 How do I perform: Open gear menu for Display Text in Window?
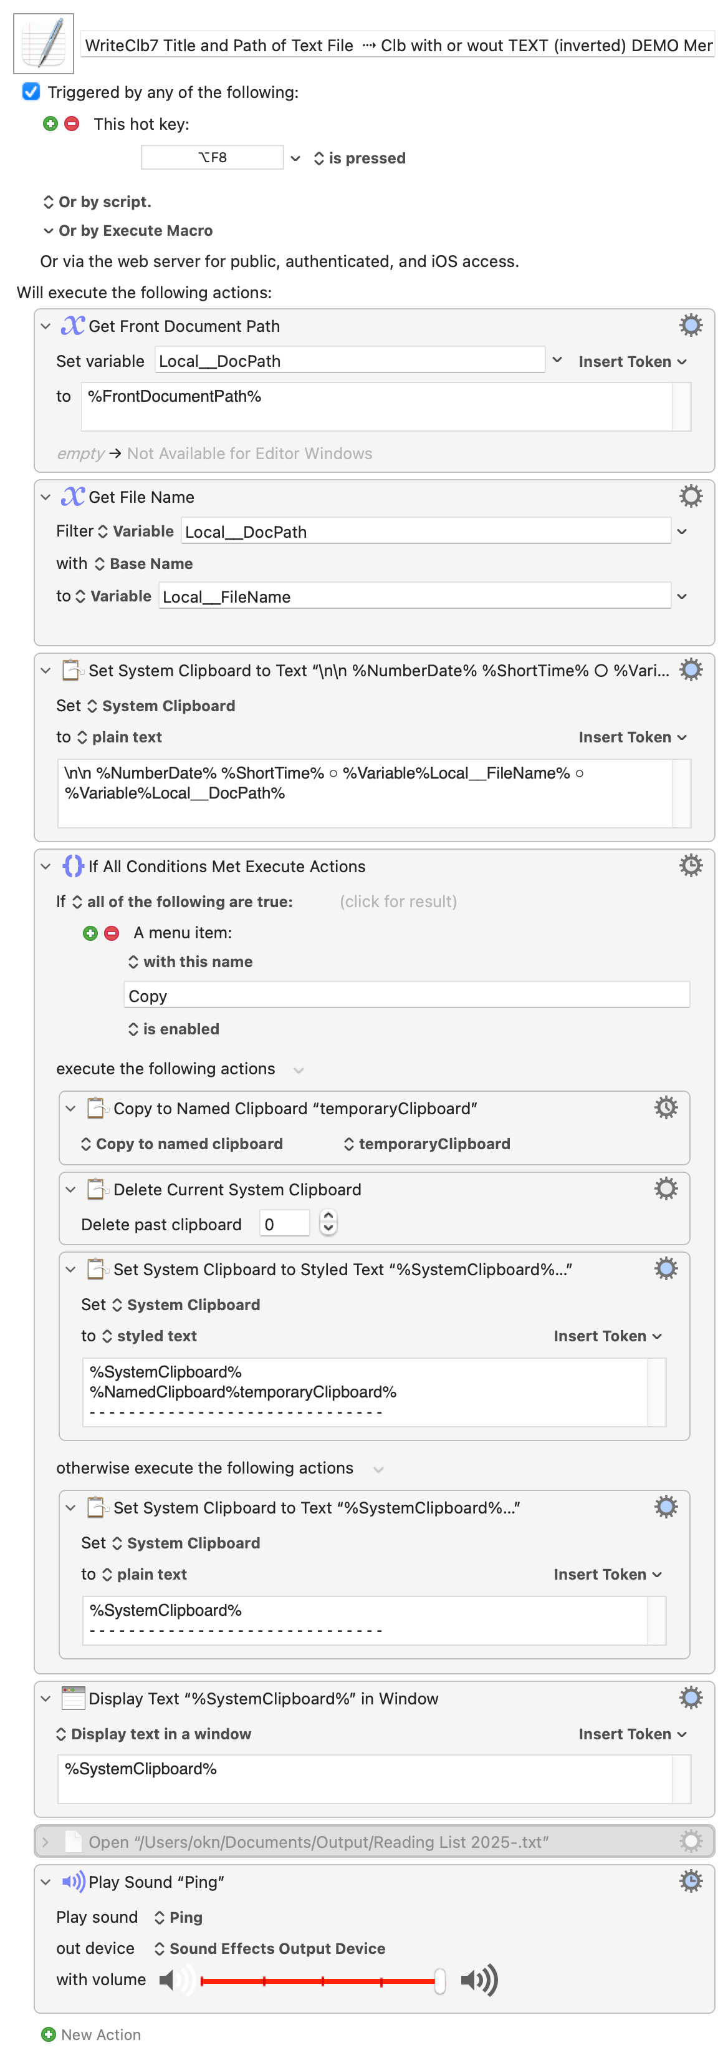coord(690,1698)
